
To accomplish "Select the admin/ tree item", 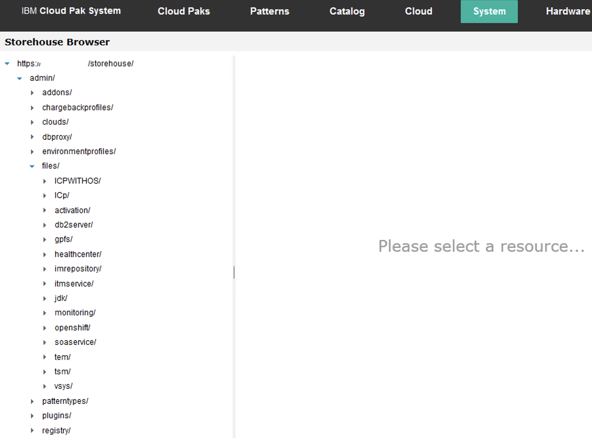I will tap(42, 78).
